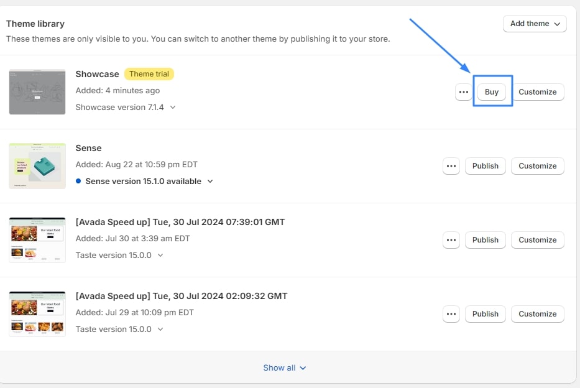The height and width of the screenshot is (388, 580).
Task: Customize the Avada Speed up 07:39:01 theme
Action: point(538,240)
